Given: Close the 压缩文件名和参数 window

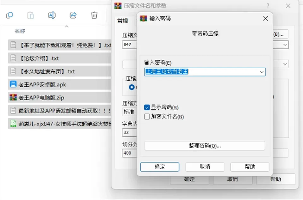Looking at the screenshot, I should coord(288,6).
